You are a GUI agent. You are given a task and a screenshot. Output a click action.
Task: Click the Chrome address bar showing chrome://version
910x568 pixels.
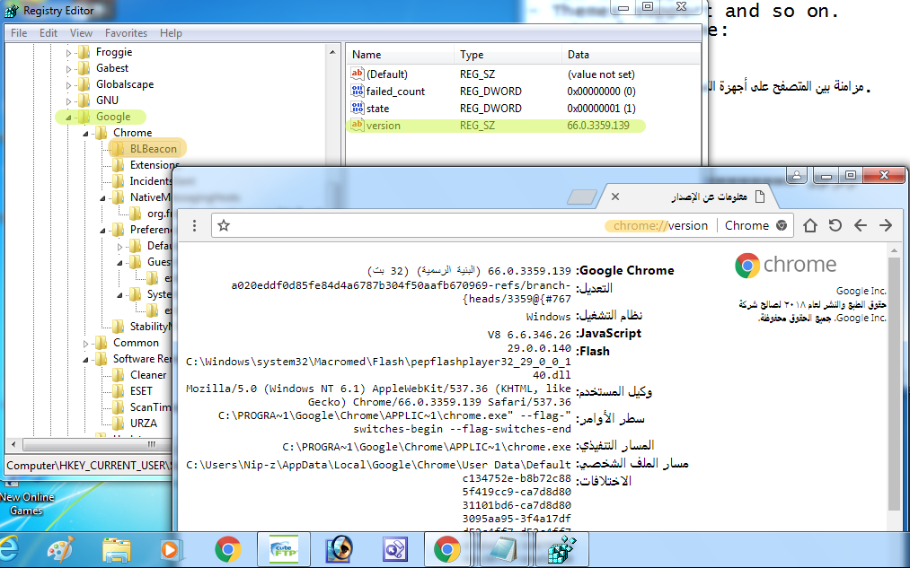(x=503, y=225)
